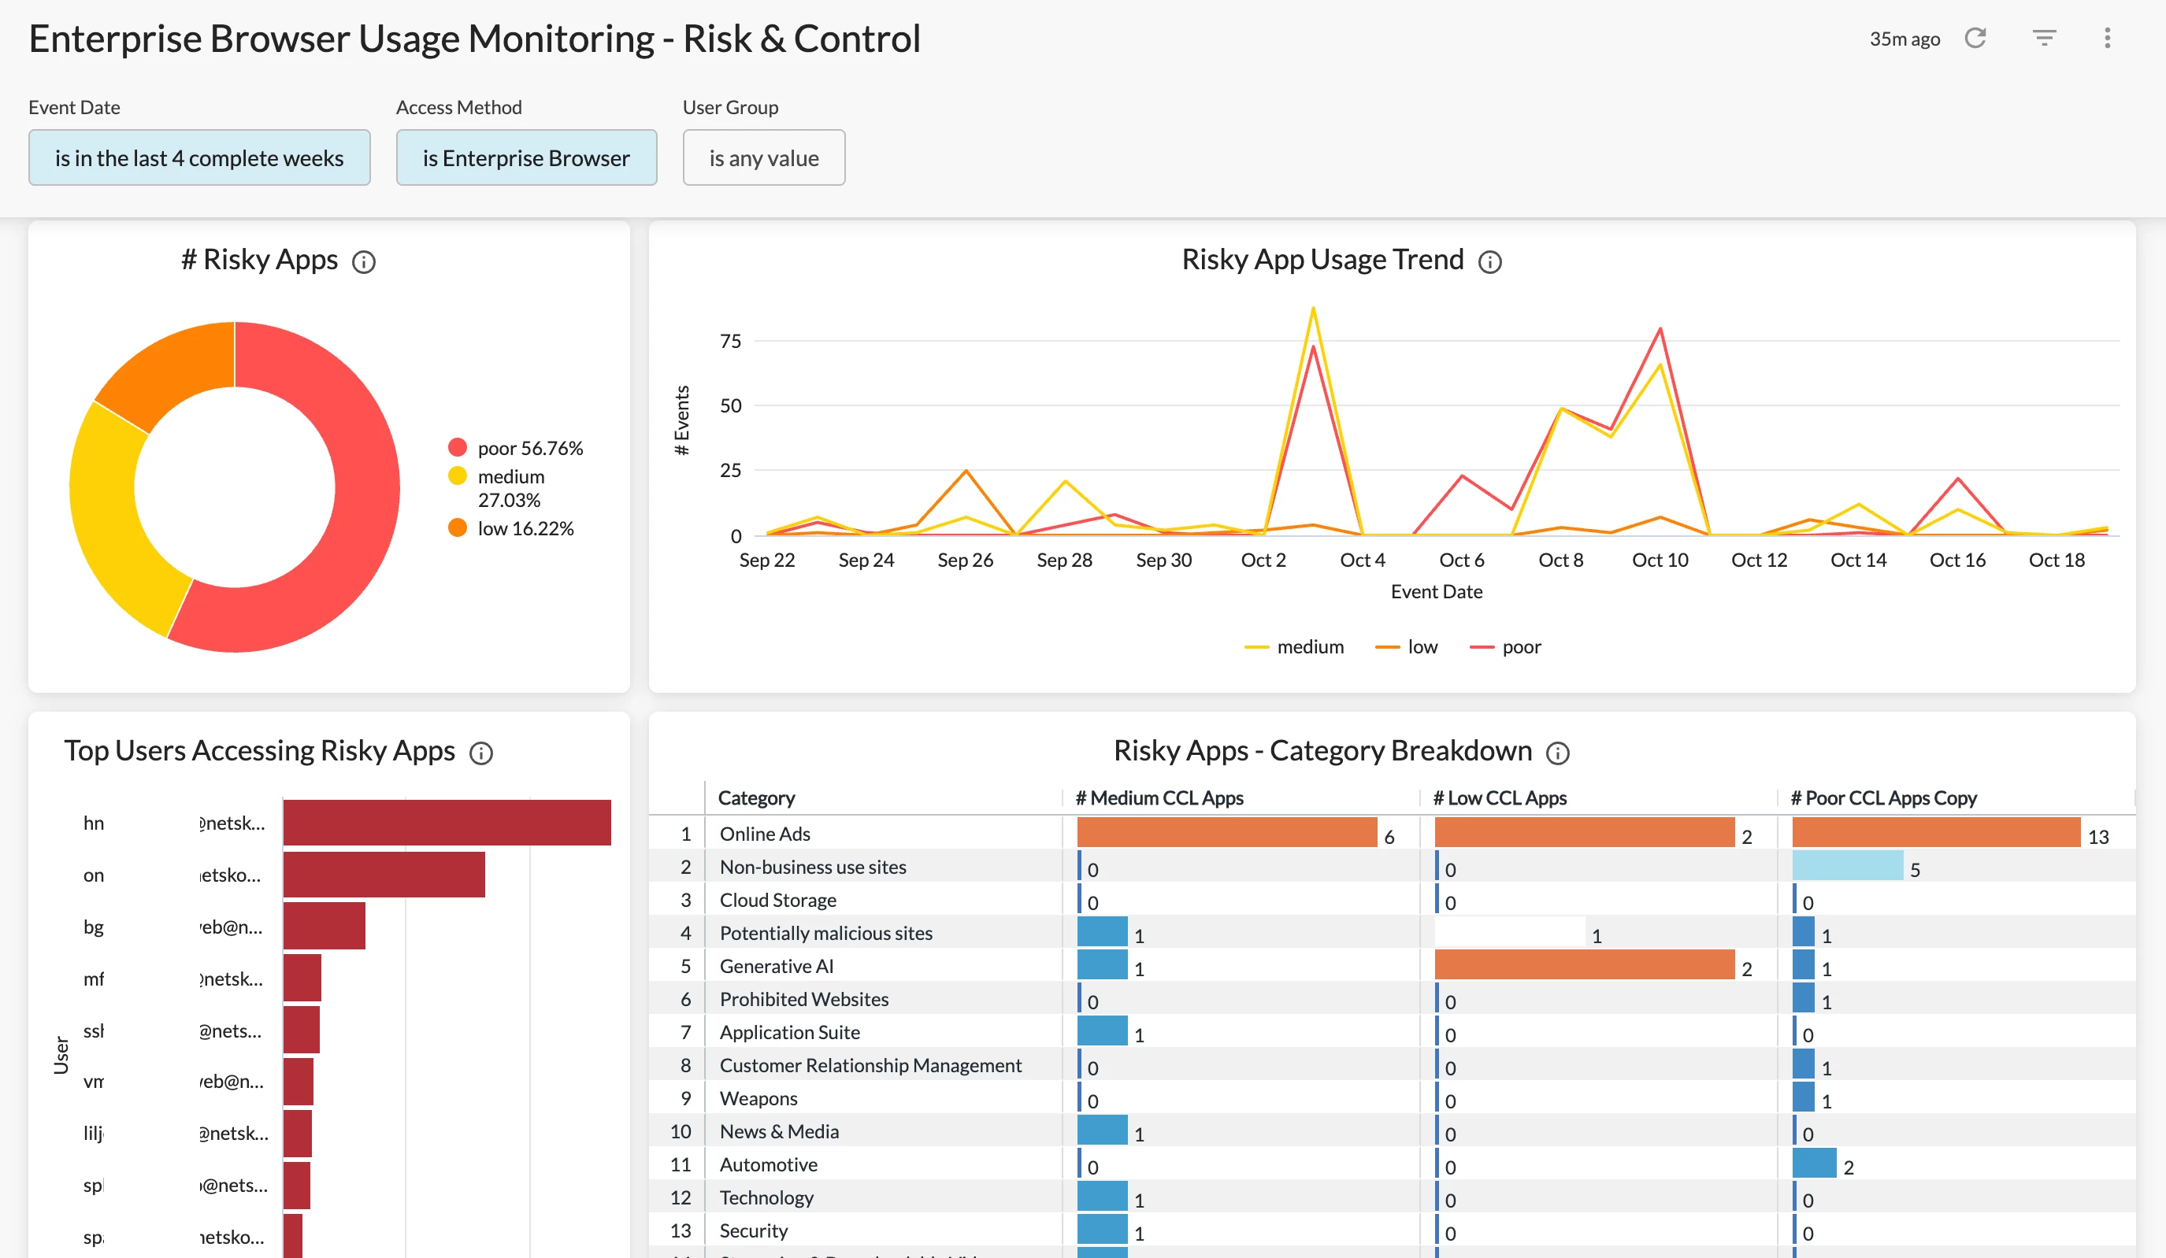The height and width of the screenshot is (1258, 2166).
Task: Open the three-dot dashboard actions menu
Action: pyautogui.click(x=2107, y=38)
